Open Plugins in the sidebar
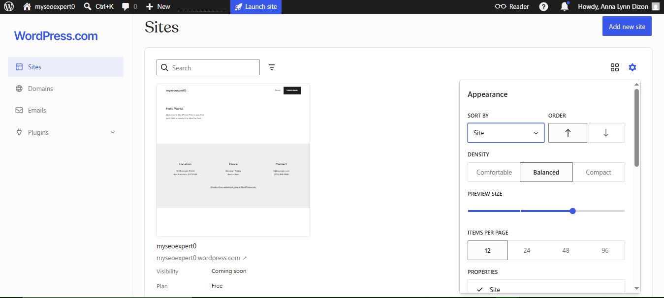The image size is (664, 298). click(x=65, y=132)
